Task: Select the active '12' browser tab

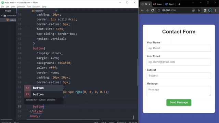Action: 146,4
